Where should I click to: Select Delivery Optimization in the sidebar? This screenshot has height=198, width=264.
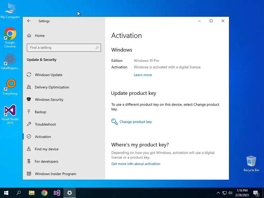click(64, 87)
